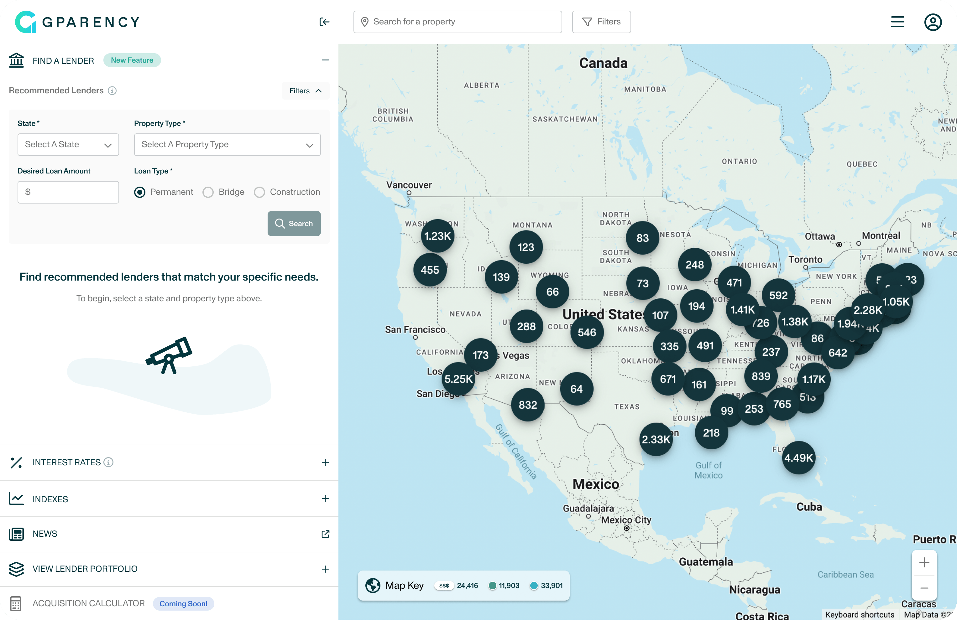The height and width of the screenshot is (620, 957).
Task: Open the user account profile icon
Action: (933, 22)
